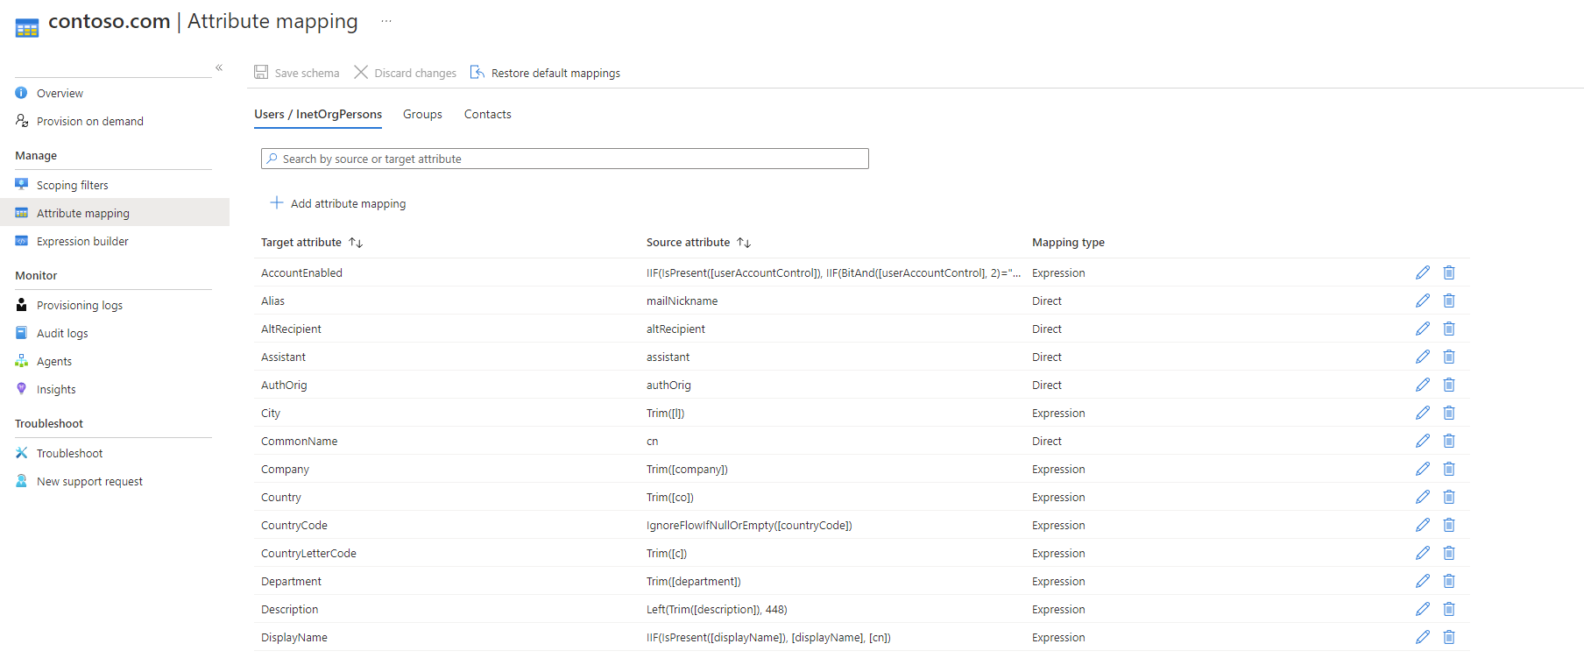
Task: Open the more options ellipsis menu
Action: (385, 21)
